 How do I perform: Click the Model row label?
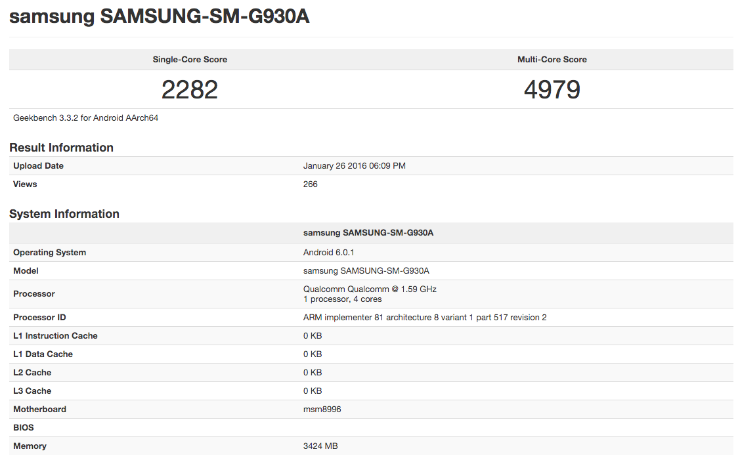coord(26,271)
